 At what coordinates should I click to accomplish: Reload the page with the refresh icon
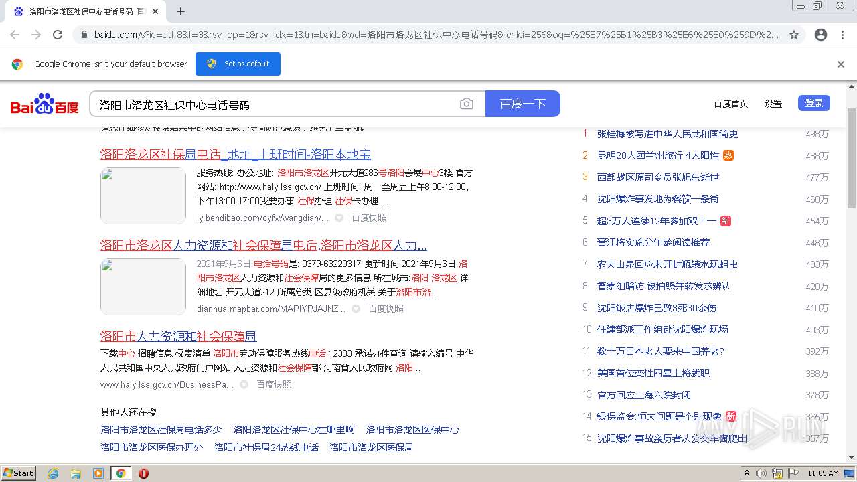point(58,35)
